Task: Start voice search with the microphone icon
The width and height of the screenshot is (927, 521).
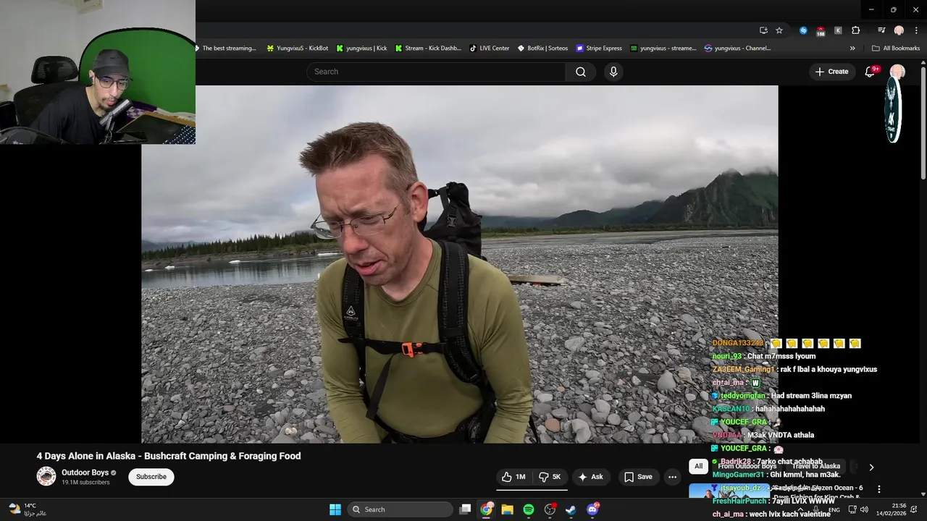Action: click(x=613, y=72)
